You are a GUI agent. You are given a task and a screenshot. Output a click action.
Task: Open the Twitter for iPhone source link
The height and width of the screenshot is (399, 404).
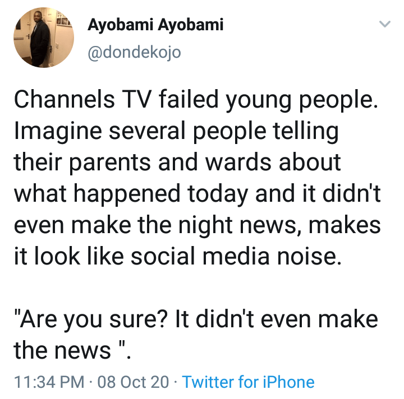click(248, 382)
